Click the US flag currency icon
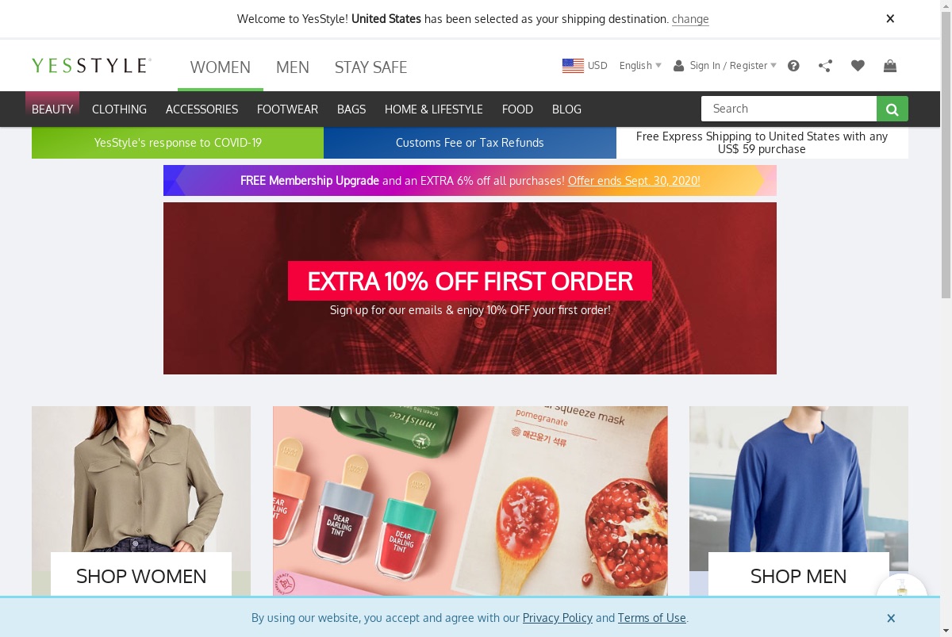The width and height of the screenshot is (952, 637). 573,66
